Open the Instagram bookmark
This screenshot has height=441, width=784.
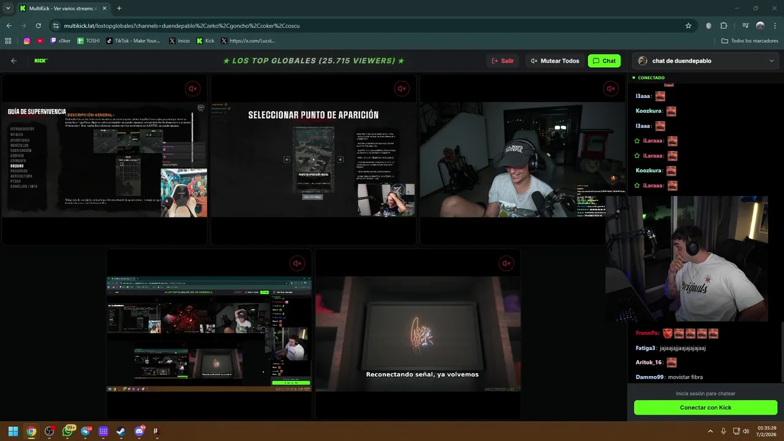tap(27, 41)
